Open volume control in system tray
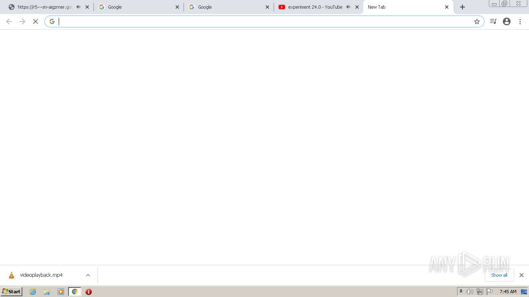Viewport: 529px width, 297px height. point(470,292)
